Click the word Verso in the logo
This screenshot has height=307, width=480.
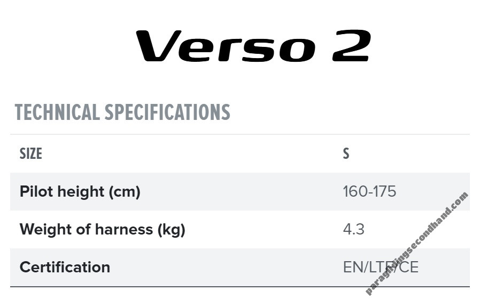click(x=226, y=46)
